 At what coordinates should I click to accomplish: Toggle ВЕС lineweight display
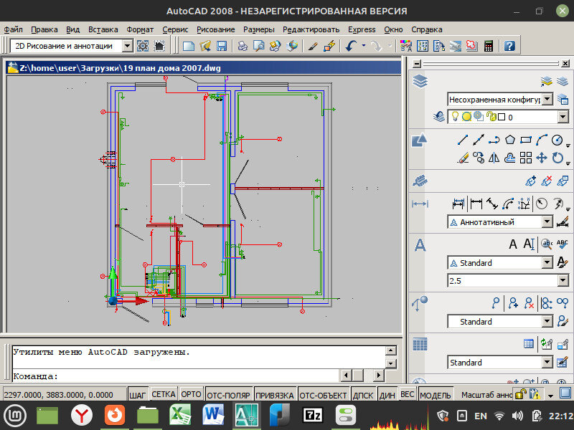pos(408,395)
